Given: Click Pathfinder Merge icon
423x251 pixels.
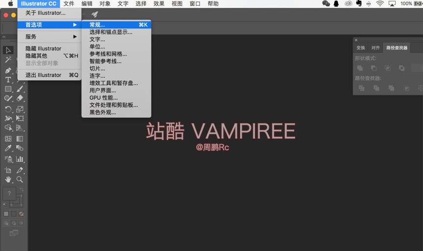Looking at the screenshot, I should (x=391, y=88).
